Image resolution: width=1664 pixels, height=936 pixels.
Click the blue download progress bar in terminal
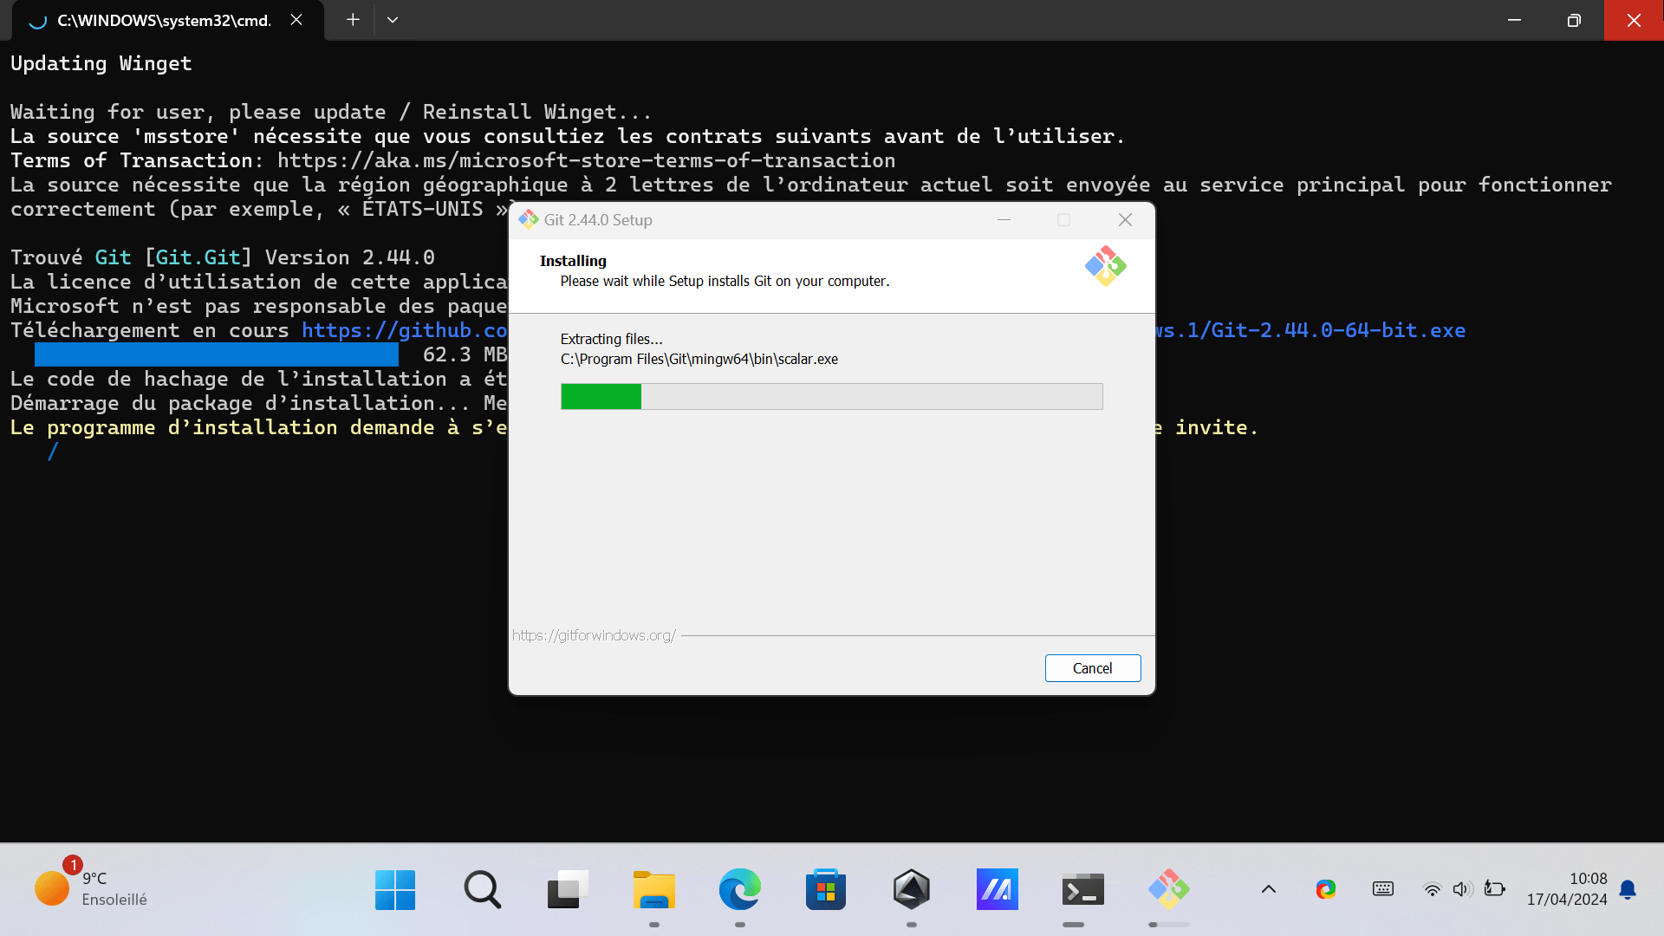point(216,354)
